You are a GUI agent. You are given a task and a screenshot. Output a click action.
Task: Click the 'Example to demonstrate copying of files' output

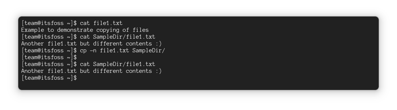(85, 30)
